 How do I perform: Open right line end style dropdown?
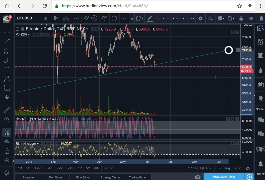click(x=190, y=18)
